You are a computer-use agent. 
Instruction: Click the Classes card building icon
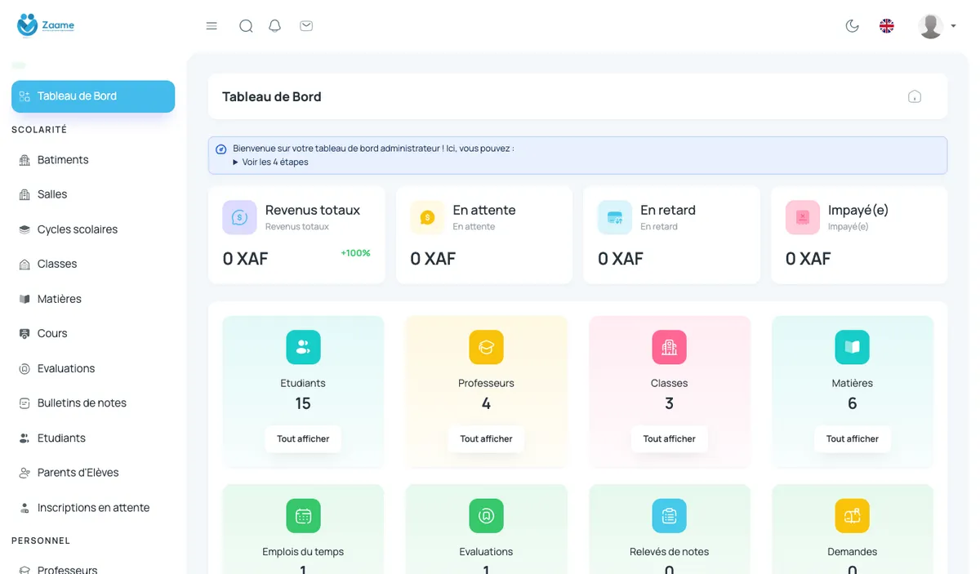tap(669, 347)
